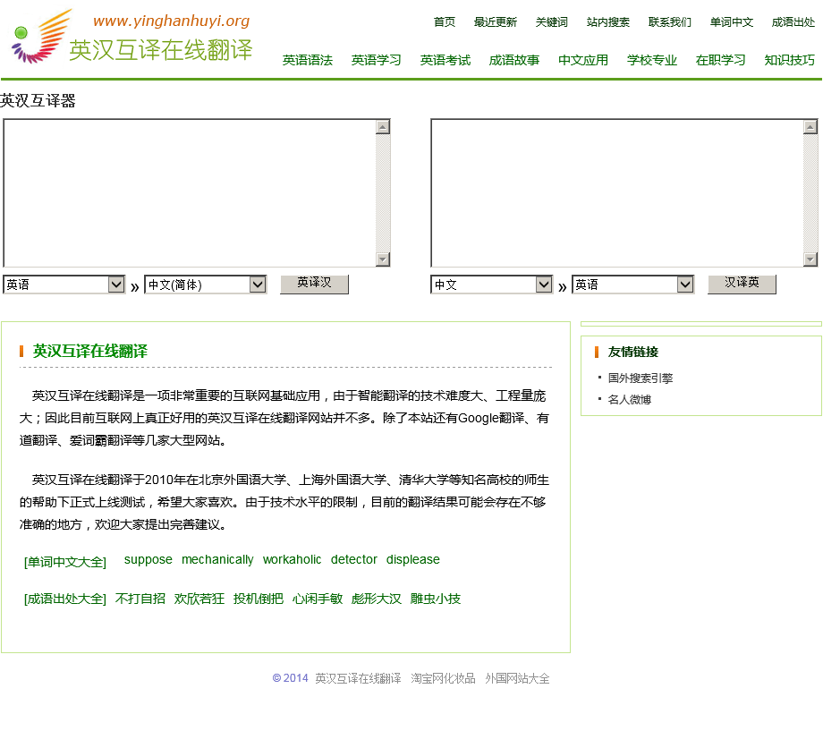This screenshot has width=823, height=748.
Task: Select the 英语语法 category
Action: (307, 60)
